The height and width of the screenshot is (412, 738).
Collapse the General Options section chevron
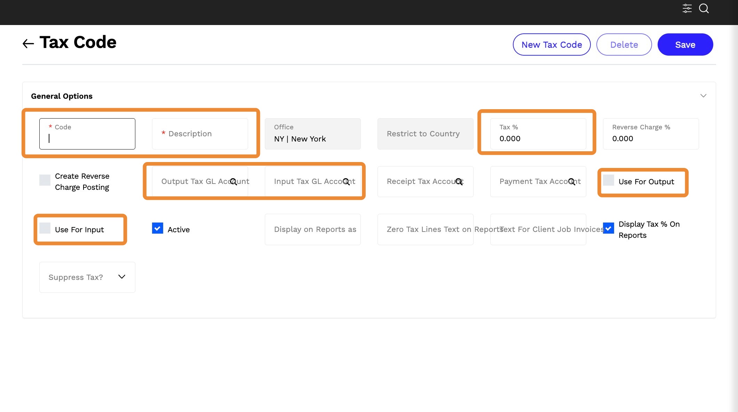[x=703, y=96]
